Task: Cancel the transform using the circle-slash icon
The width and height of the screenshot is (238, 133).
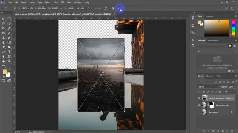Action: tap(113, 8)
